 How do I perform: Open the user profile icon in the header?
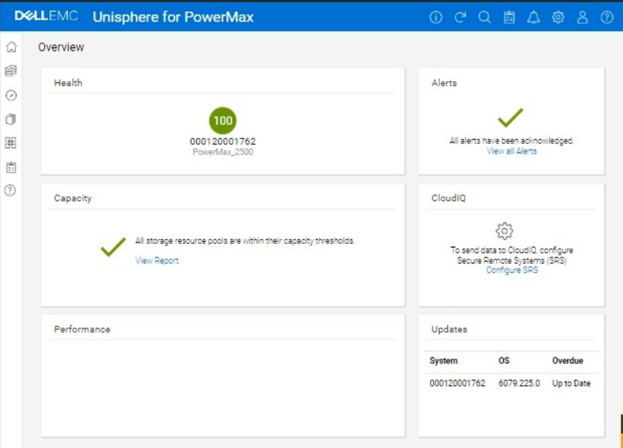click(x=582, y=18)
